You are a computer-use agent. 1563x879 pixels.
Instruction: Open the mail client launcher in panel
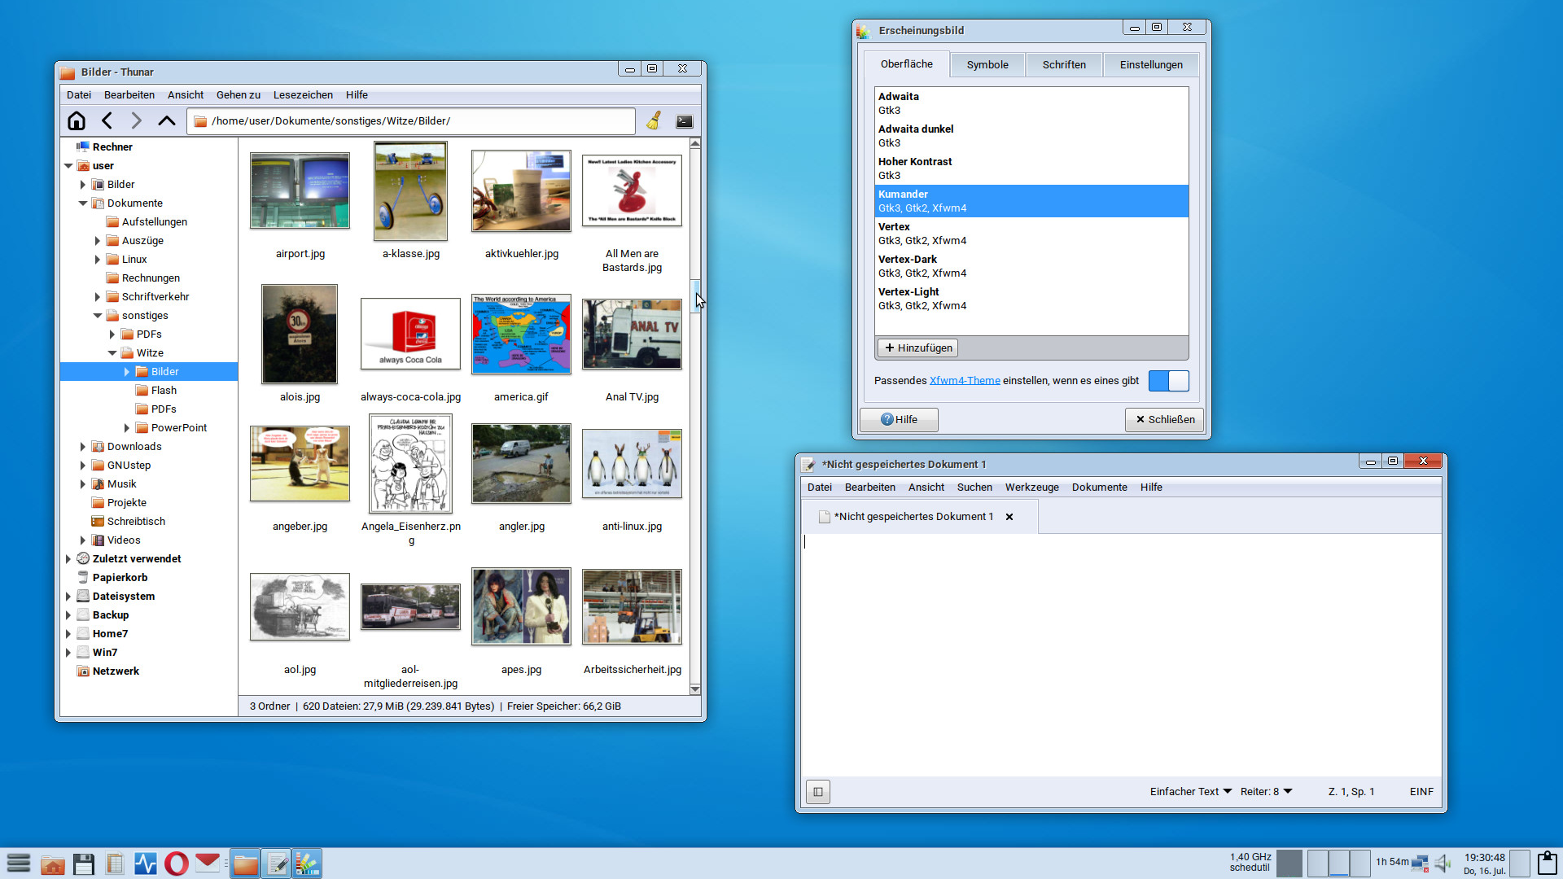(208, 862)
